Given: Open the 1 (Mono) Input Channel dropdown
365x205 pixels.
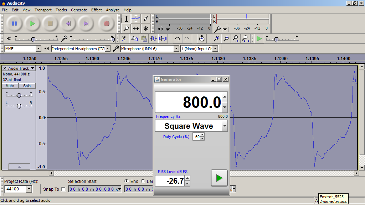Looking at the screenshot, I should tap(215, 48).
